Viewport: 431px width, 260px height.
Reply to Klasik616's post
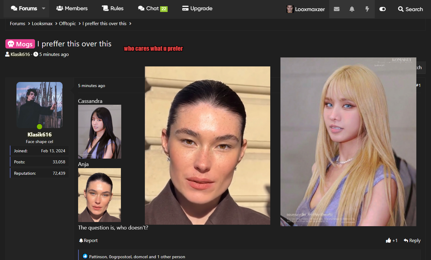(412, 240)
